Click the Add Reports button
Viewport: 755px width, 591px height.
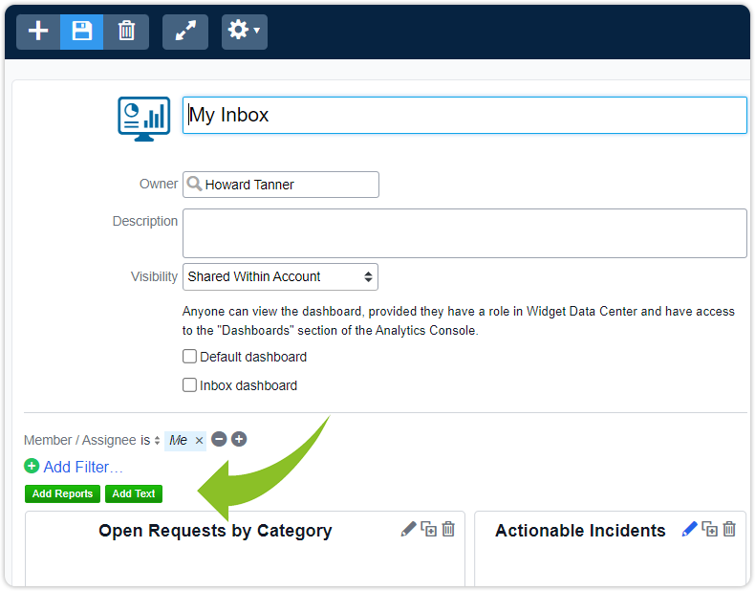[62, 493]
